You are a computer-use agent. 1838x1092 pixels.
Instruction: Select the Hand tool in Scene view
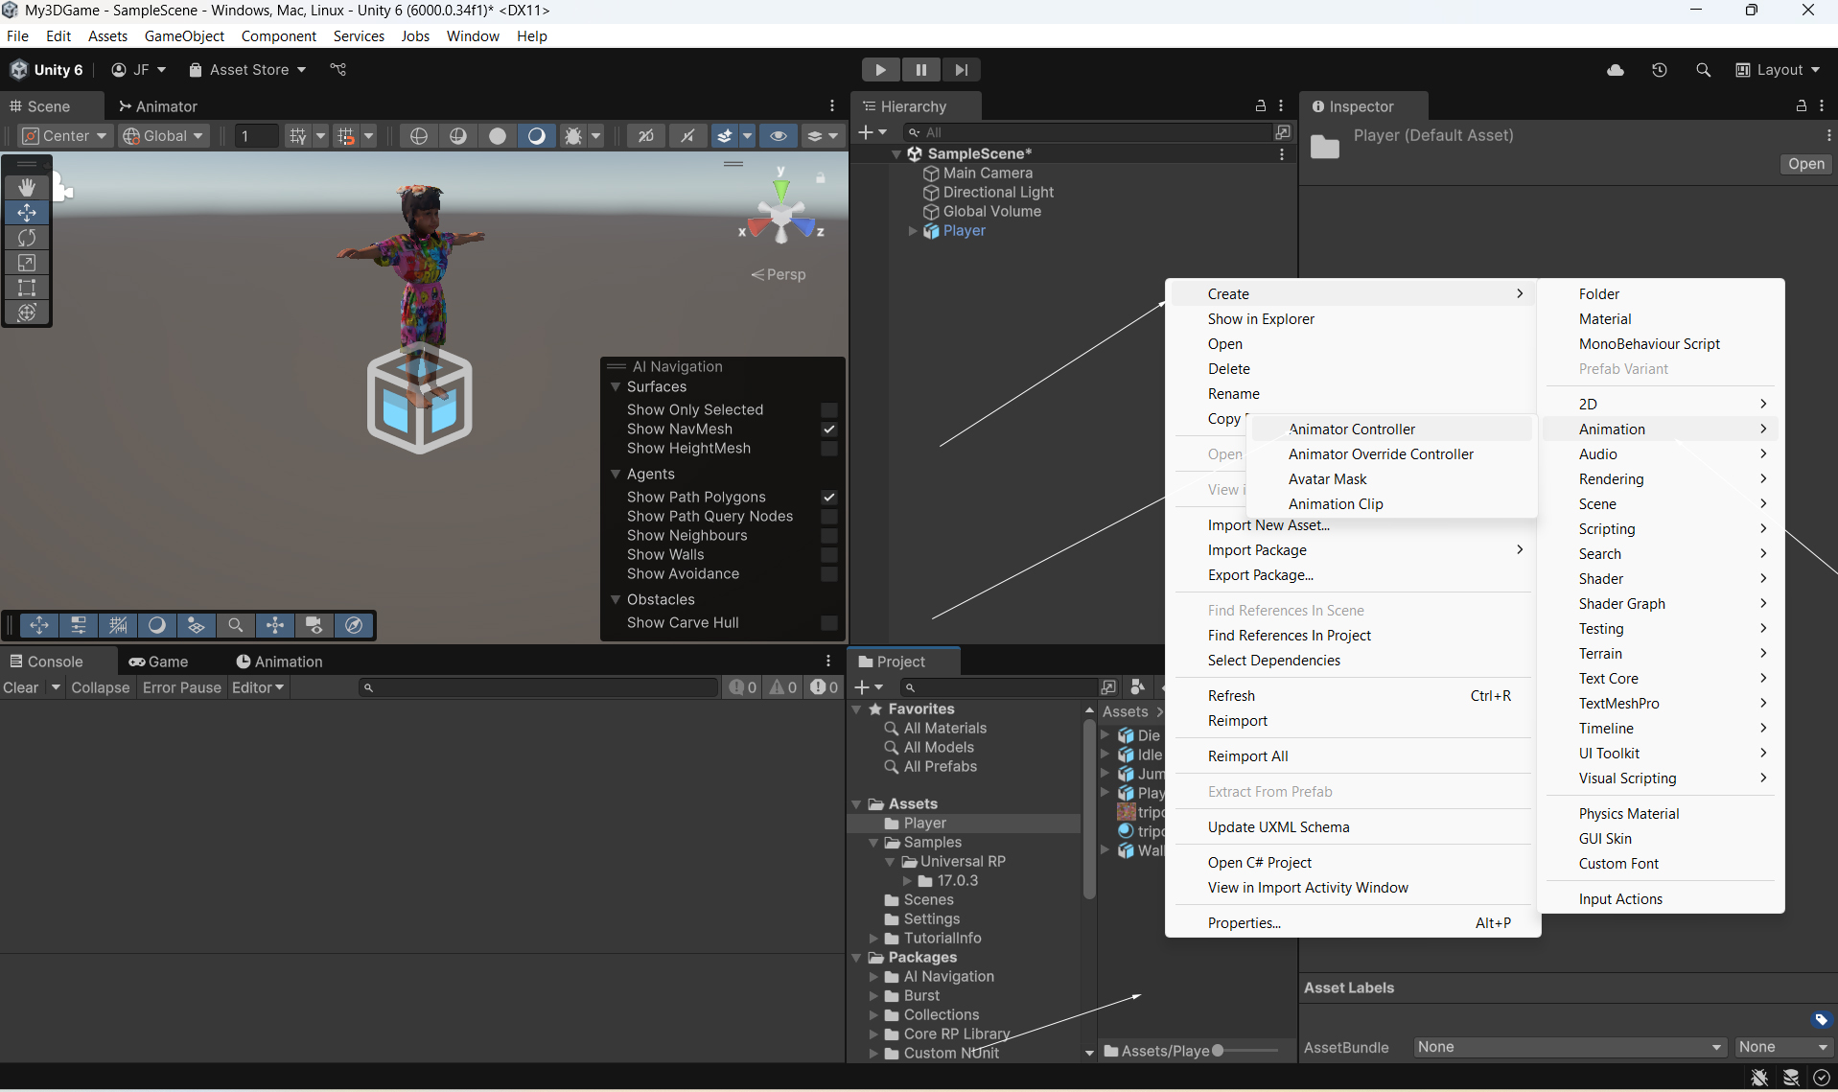pyautogui.click(x=27, y=187)
